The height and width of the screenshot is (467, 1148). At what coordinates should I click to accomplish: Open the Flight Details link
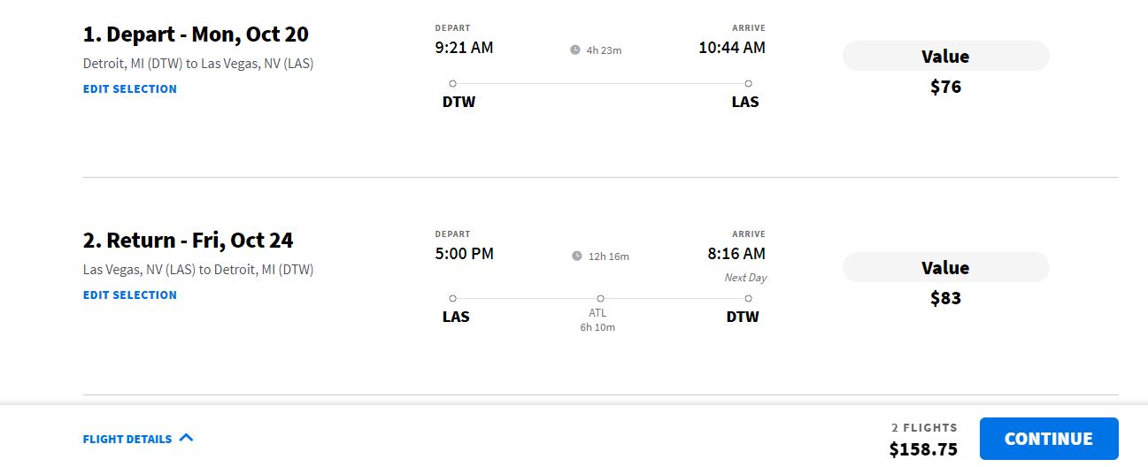(x=127, y=439)
